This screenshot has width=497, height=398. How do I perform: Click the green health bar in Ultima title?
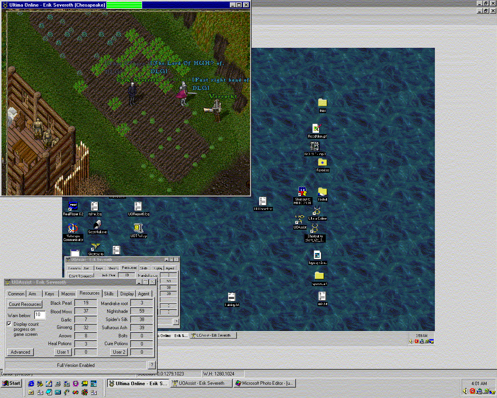(x=124, y=5)
